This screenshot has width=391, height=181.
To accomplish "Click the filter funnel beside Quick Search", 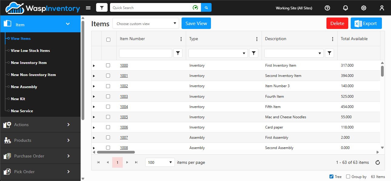I will [x=102, y=8].
